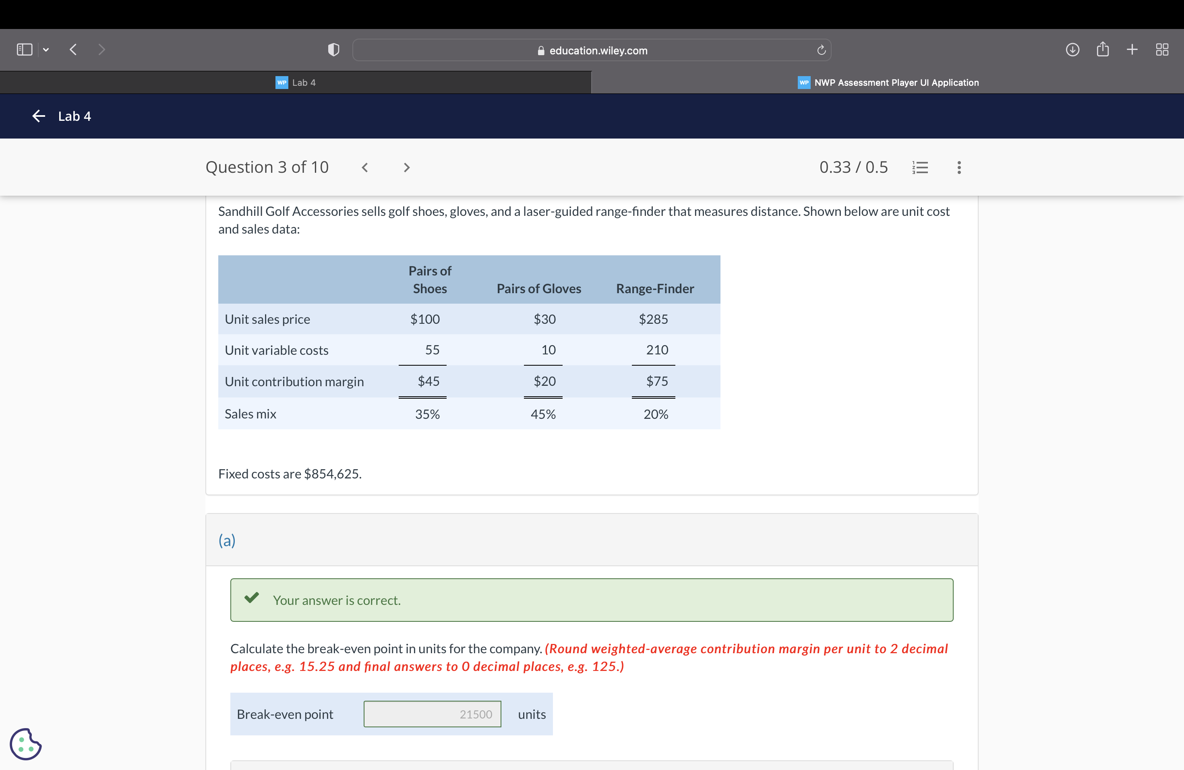The height and width of the screenshot is (770, 1184).
Task: Open a new tab with the plus icon
Action: [x=1132, y=49]
